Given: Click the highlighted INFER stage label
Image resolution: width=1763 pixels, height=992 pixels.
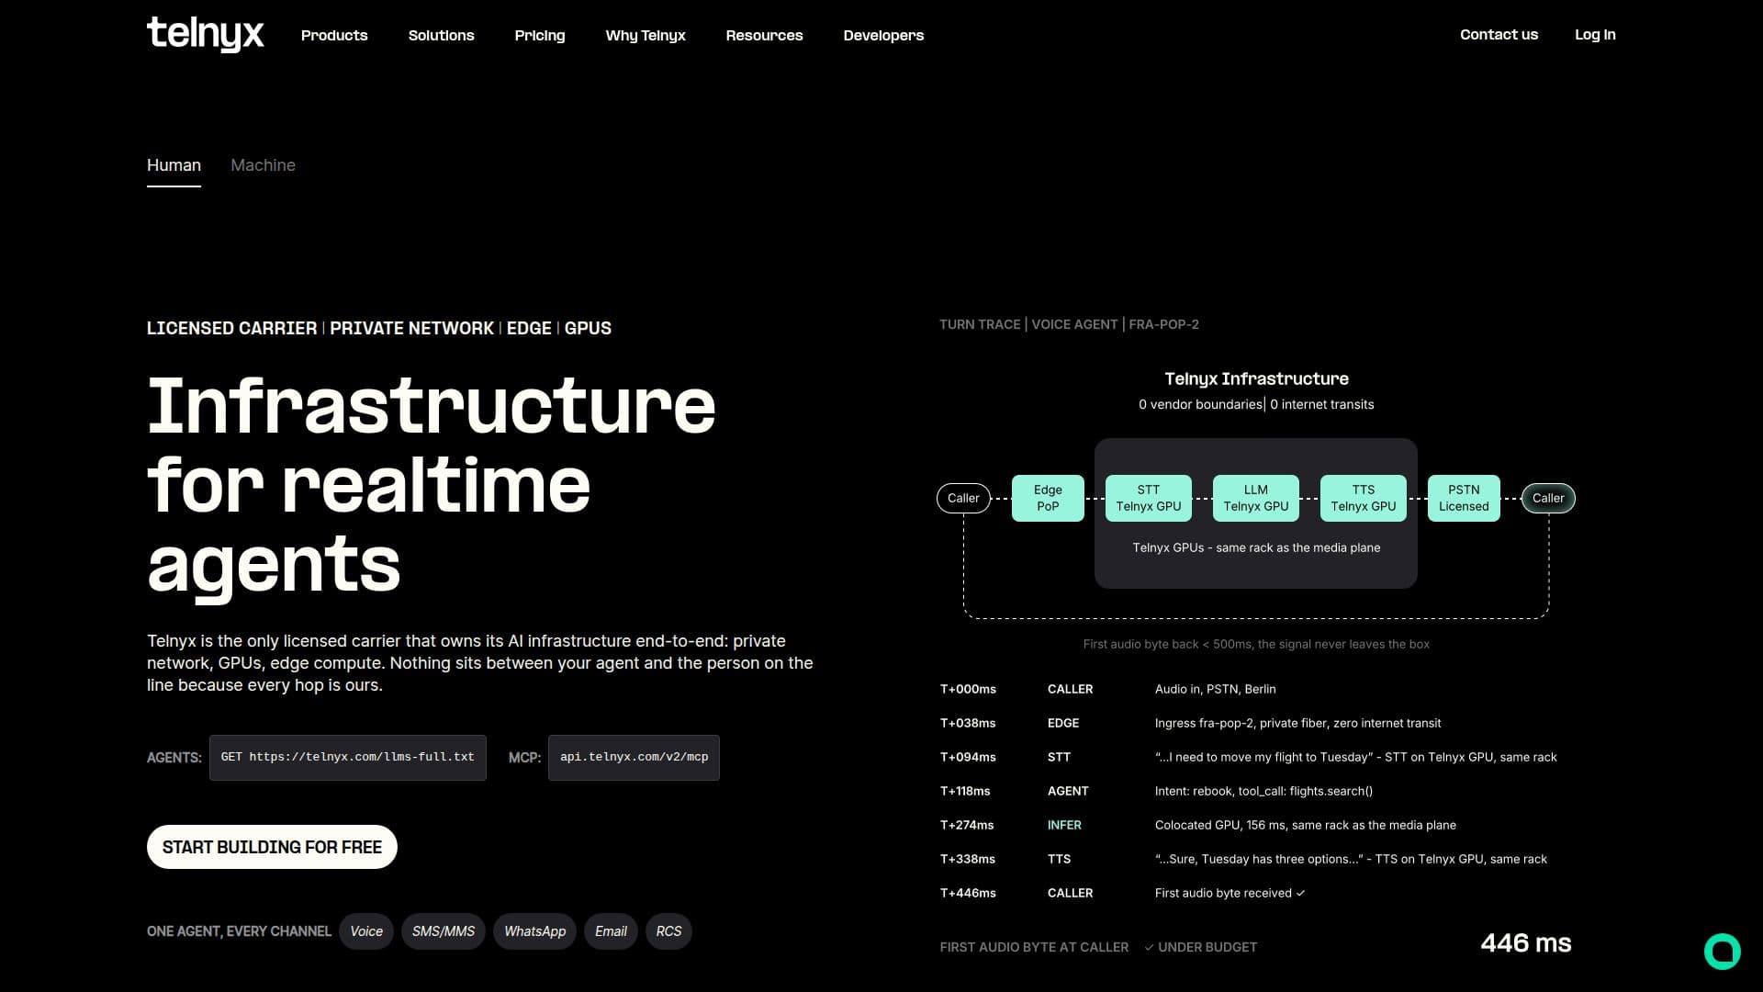Looking at the screenshot, I should point(1064,825).
